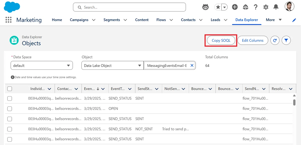Open the Content tab
The width and height of the screenshot is (301, 145).
(x=142, y=20)
